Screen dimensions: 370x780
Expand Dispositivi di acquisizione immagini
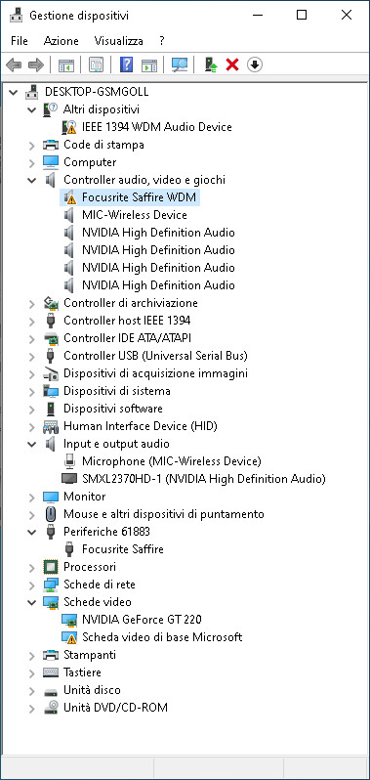(32, 373)
